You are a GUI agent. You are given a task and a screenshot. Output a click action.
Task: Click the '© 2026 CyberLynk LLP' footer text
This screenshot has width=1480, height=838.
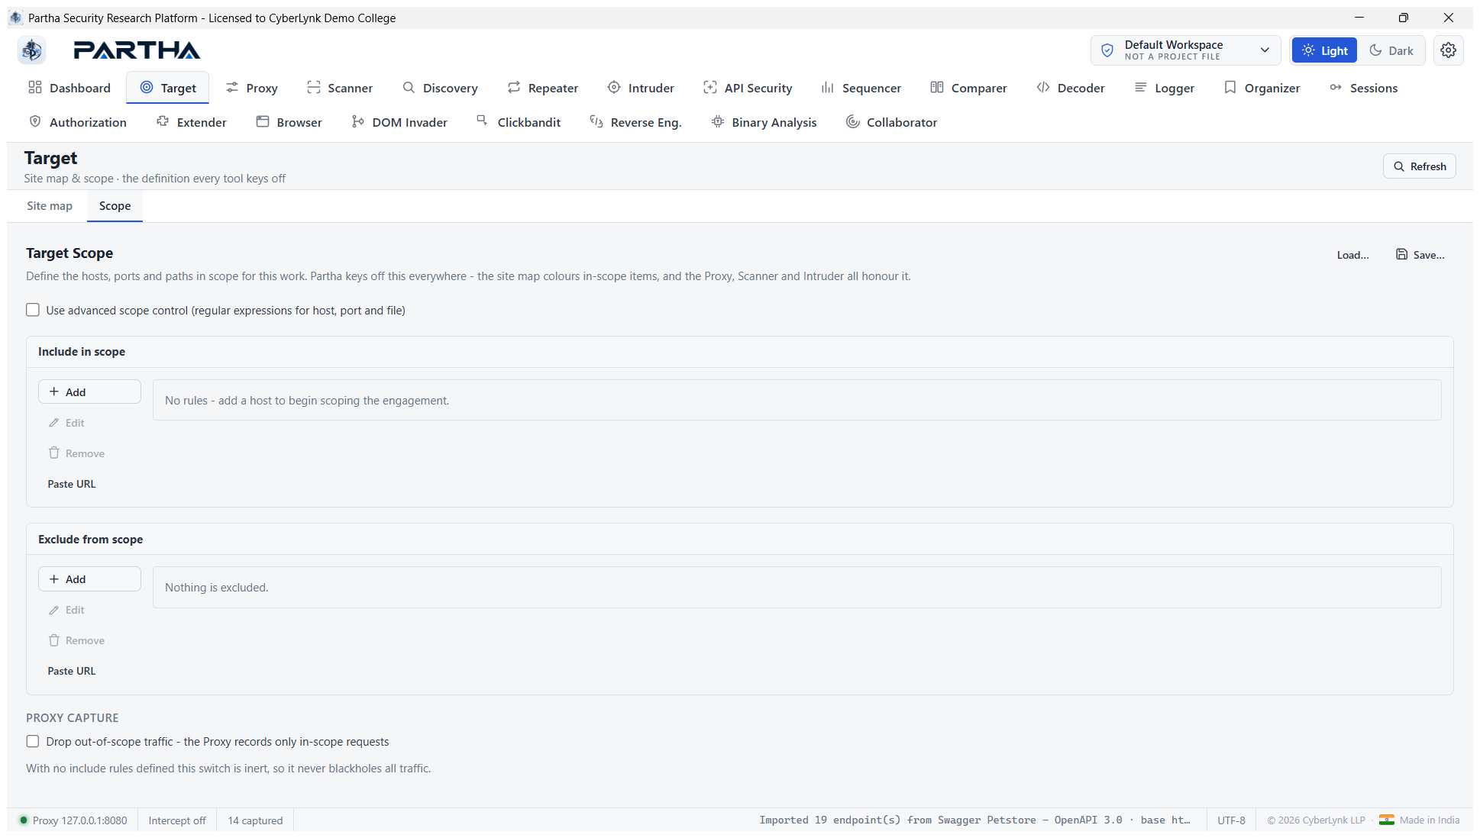click(1316, 820)
